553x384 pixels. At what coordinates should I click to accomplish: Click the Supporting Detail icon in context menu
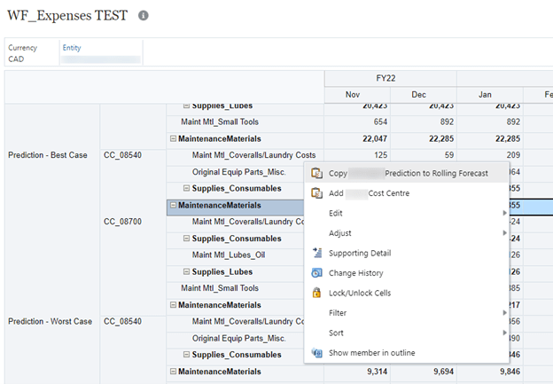pos(316,253)
